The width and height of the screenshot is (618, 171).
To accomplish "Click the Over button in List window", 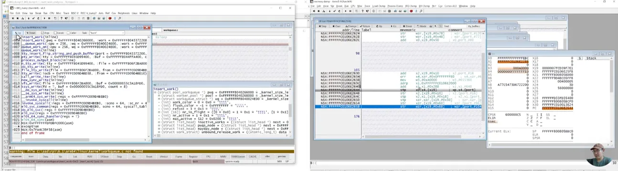I will click(337, 26).
